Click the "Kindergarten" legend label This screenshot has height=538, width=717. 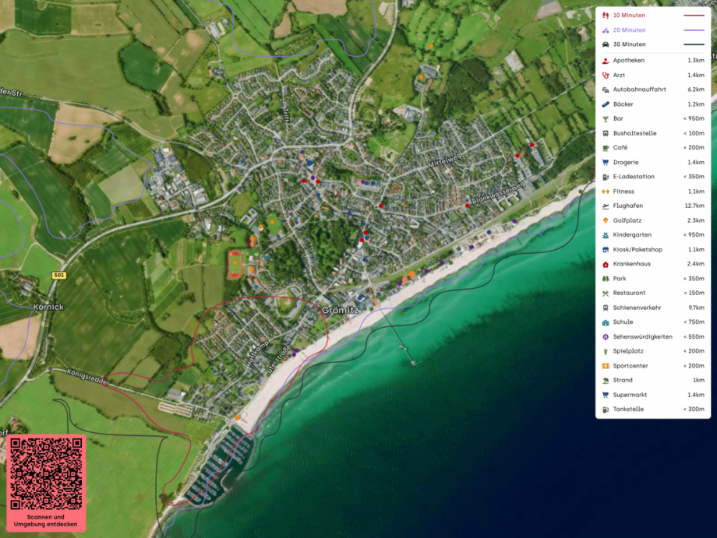632,235
